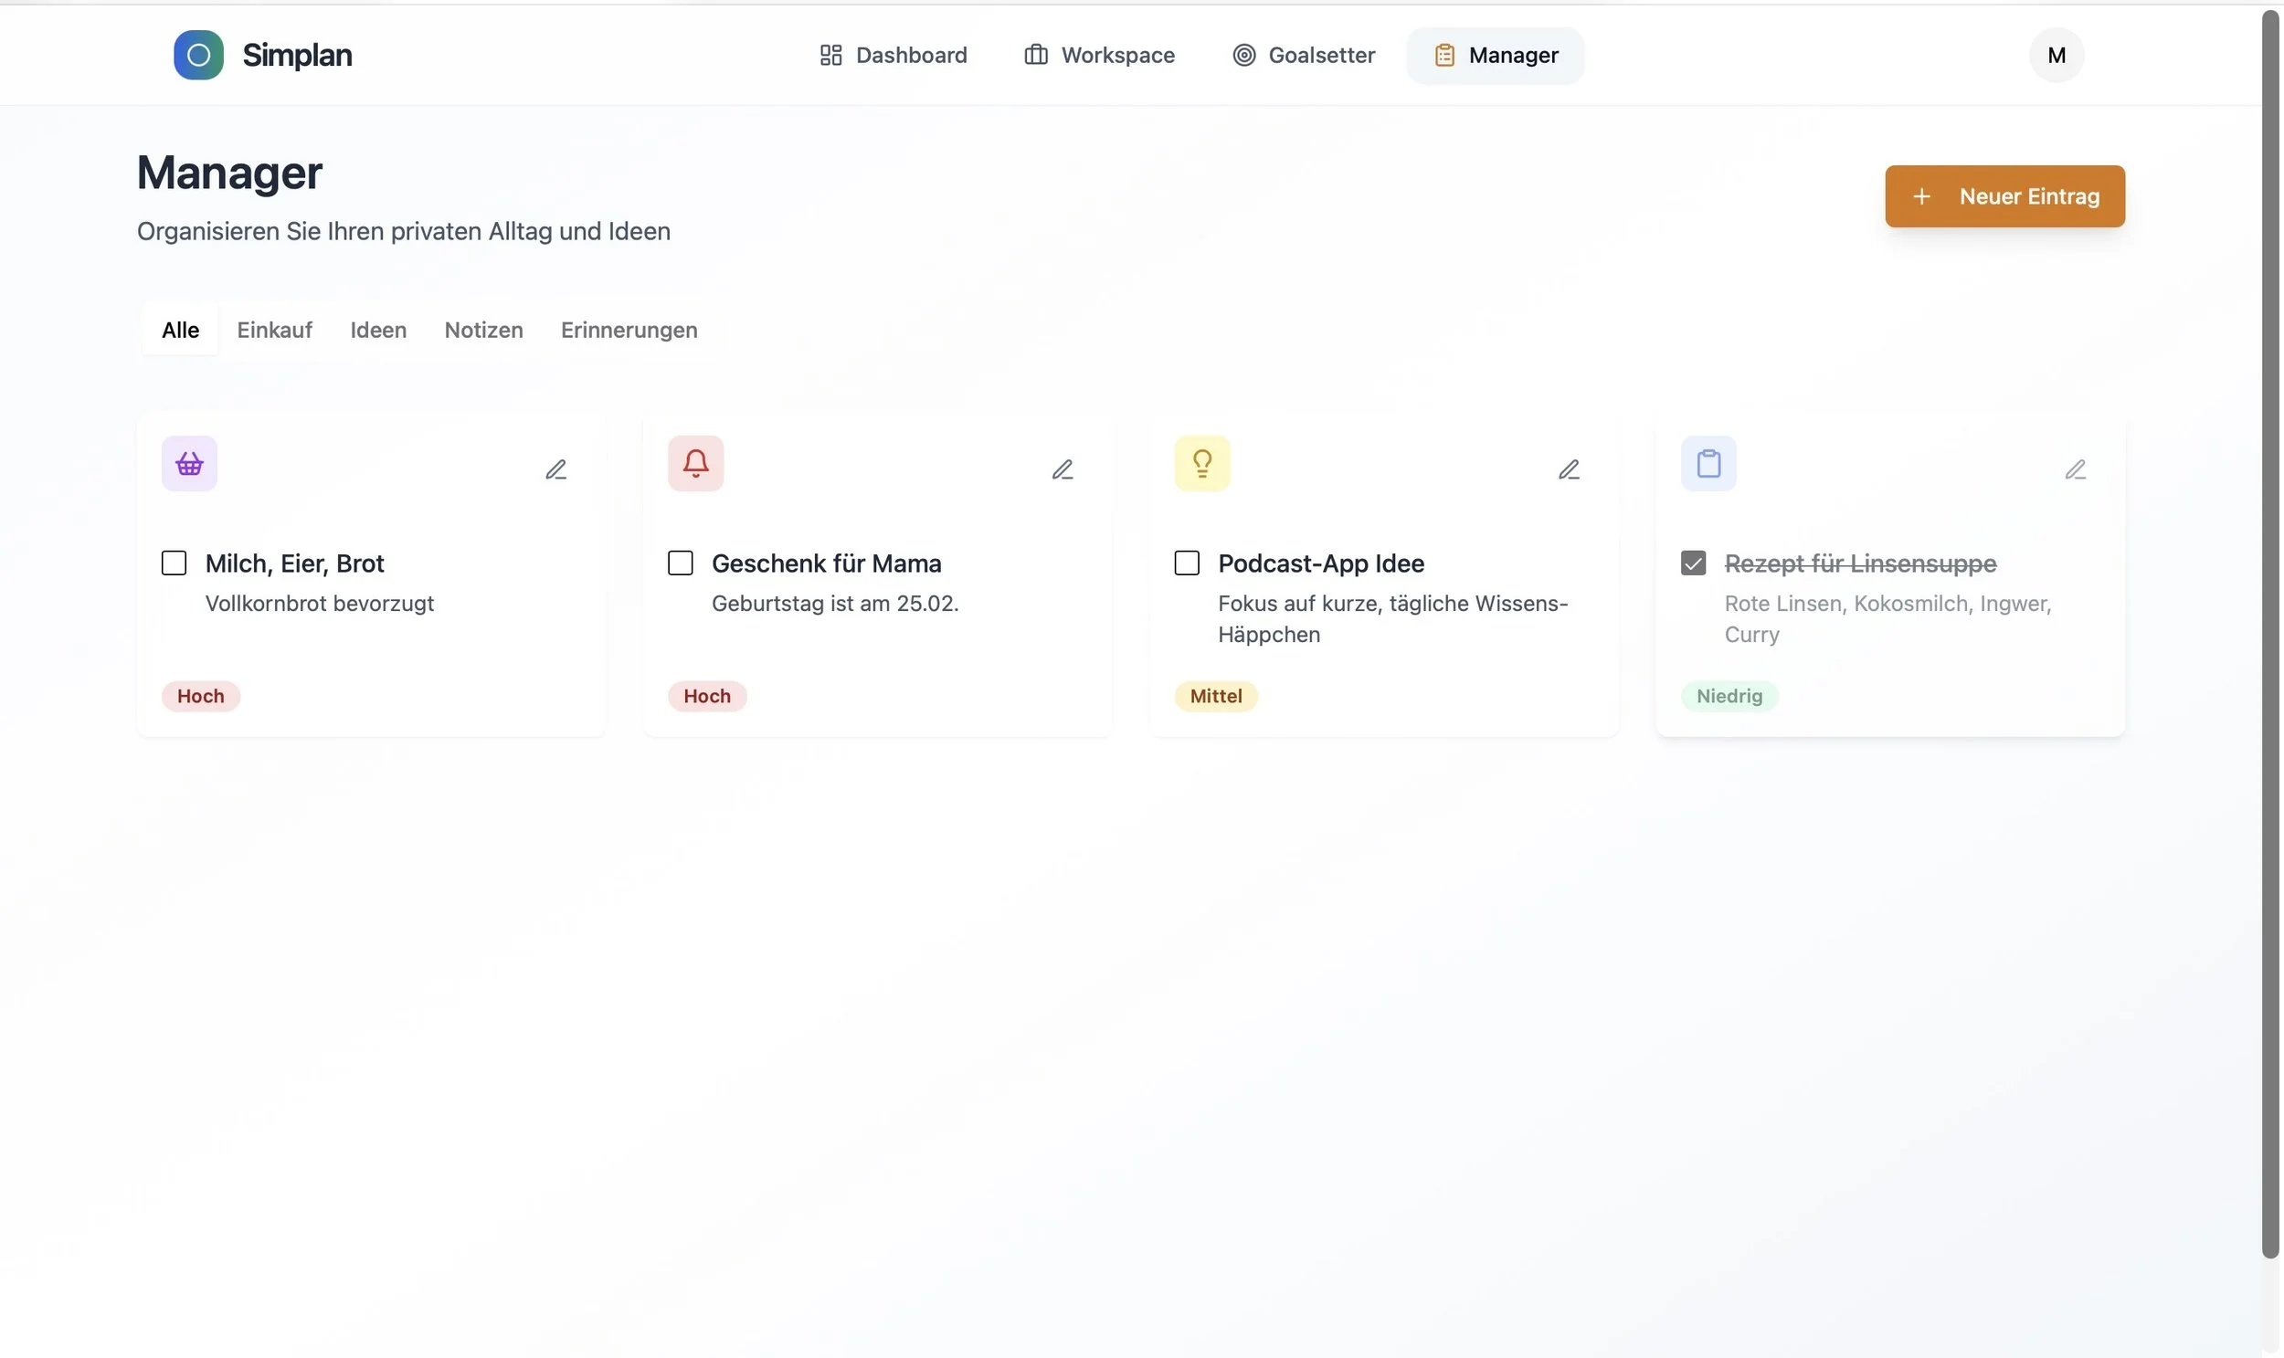Uncheck the Rezept für Linsensuppe checkbox
The width and height of the screenshot is (2284, 1358).
point(1692,563)
